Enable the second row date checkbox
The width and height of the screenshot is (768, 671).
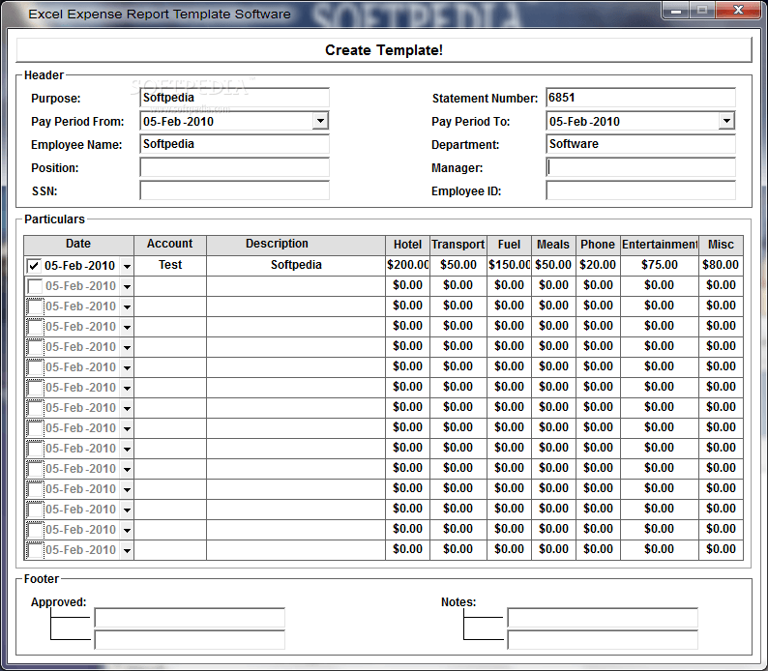coord(35,286)
